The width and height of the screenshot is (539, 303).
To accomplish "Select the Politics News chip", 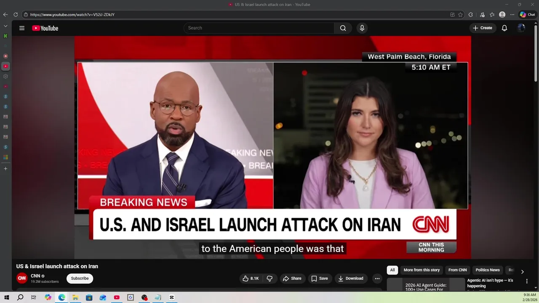I will 488,270.
